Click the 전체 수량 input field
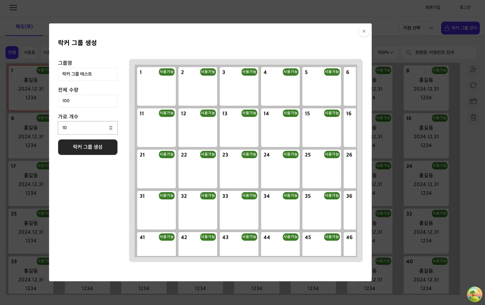 [x=88, y=101]
